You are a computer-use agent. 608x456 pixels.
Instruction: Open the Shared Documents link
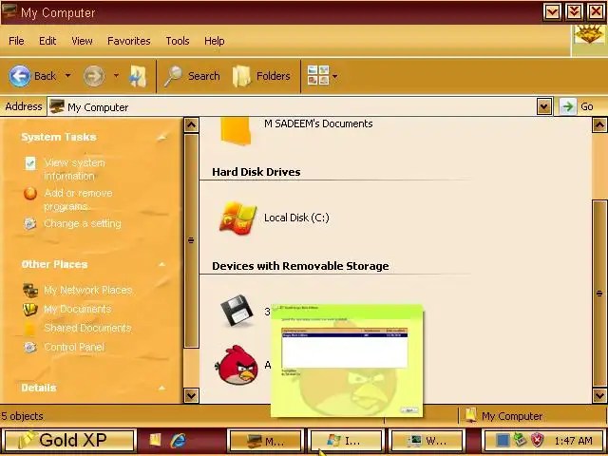point(87,328)
